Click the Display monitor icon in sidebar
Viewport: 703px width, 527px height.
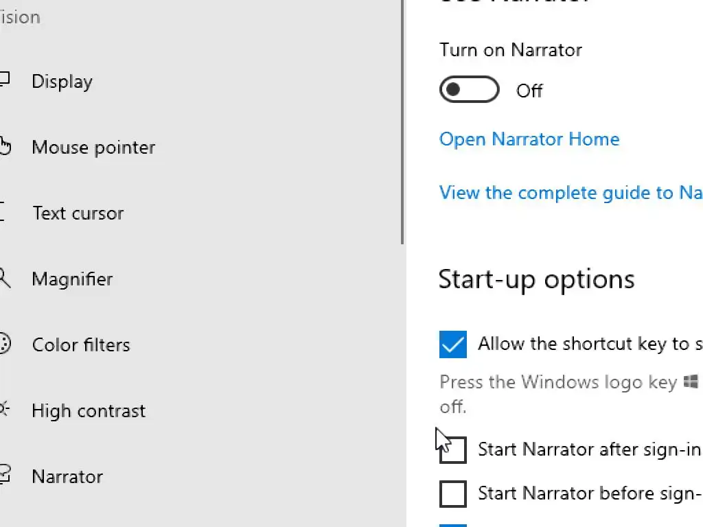coord(4,81)
